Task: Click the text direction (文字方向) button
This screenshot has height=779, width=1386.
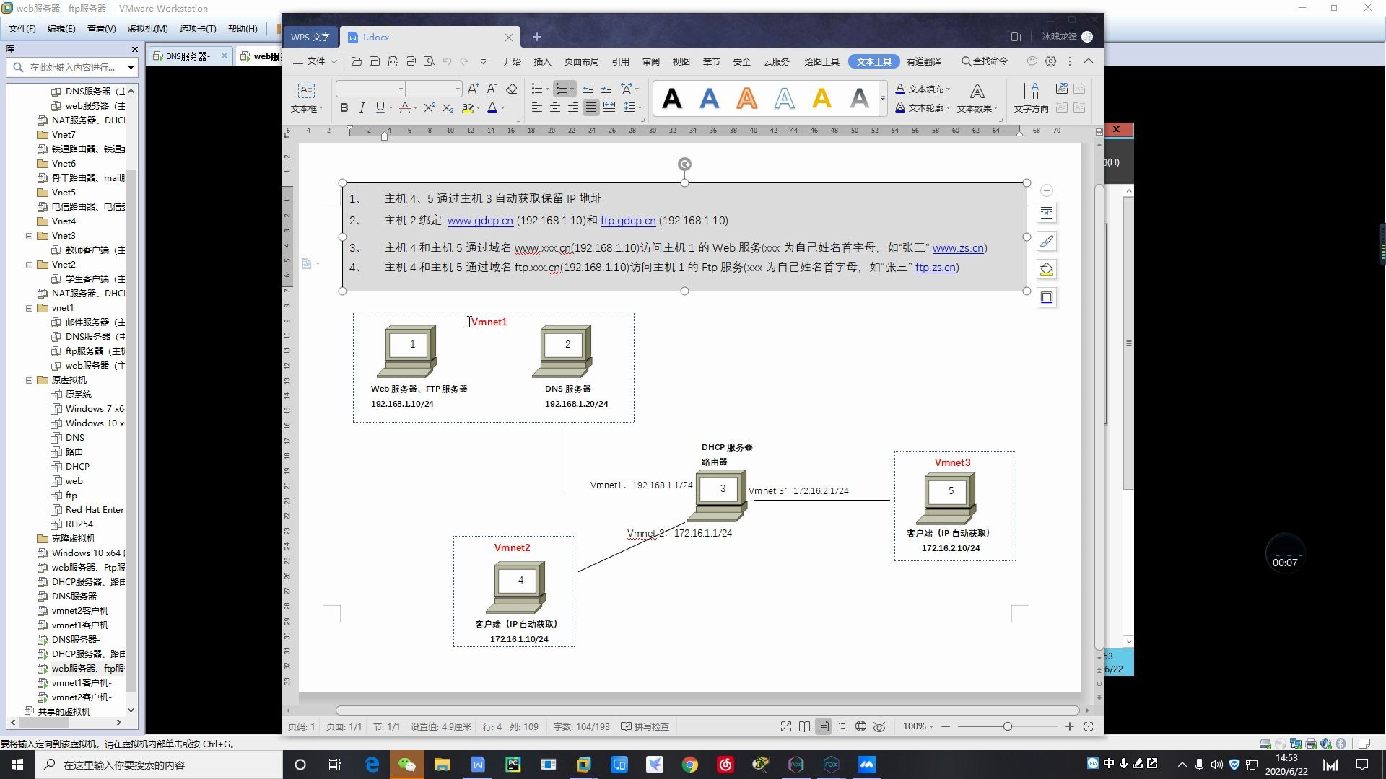Action: 1031,97
